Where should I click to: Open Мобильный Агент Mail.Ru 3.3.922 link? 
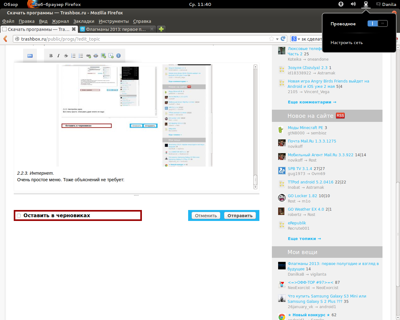321,155
